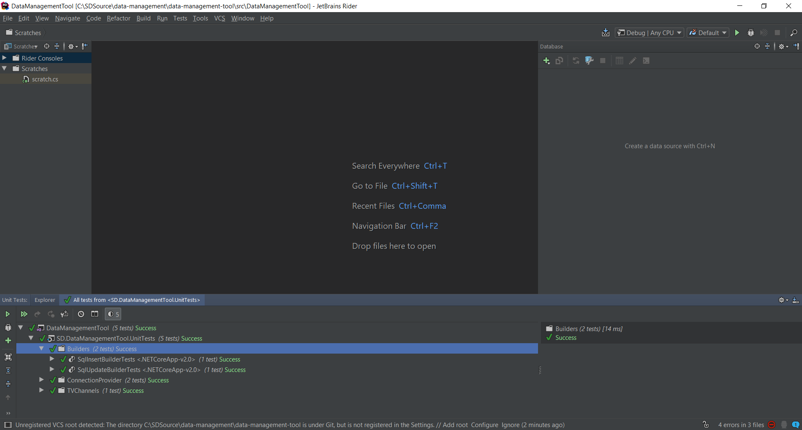Viewport: 802px width, 430px height.
Task: Open the File menu
Action: [8, 18]
